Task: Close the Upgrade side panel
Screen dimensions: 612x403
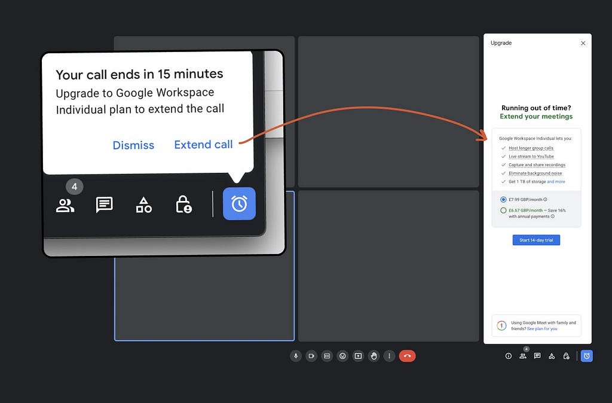Action: coord(583,43)
